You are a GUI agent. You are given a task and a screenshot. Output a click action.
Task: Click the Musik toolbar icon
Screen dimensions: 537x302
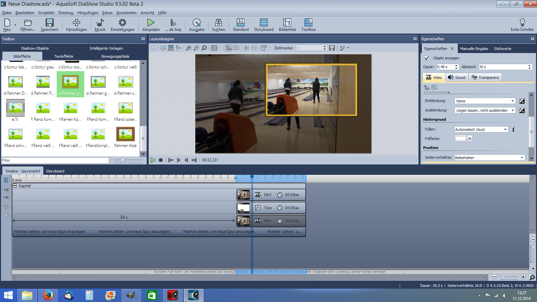point(100,23)
